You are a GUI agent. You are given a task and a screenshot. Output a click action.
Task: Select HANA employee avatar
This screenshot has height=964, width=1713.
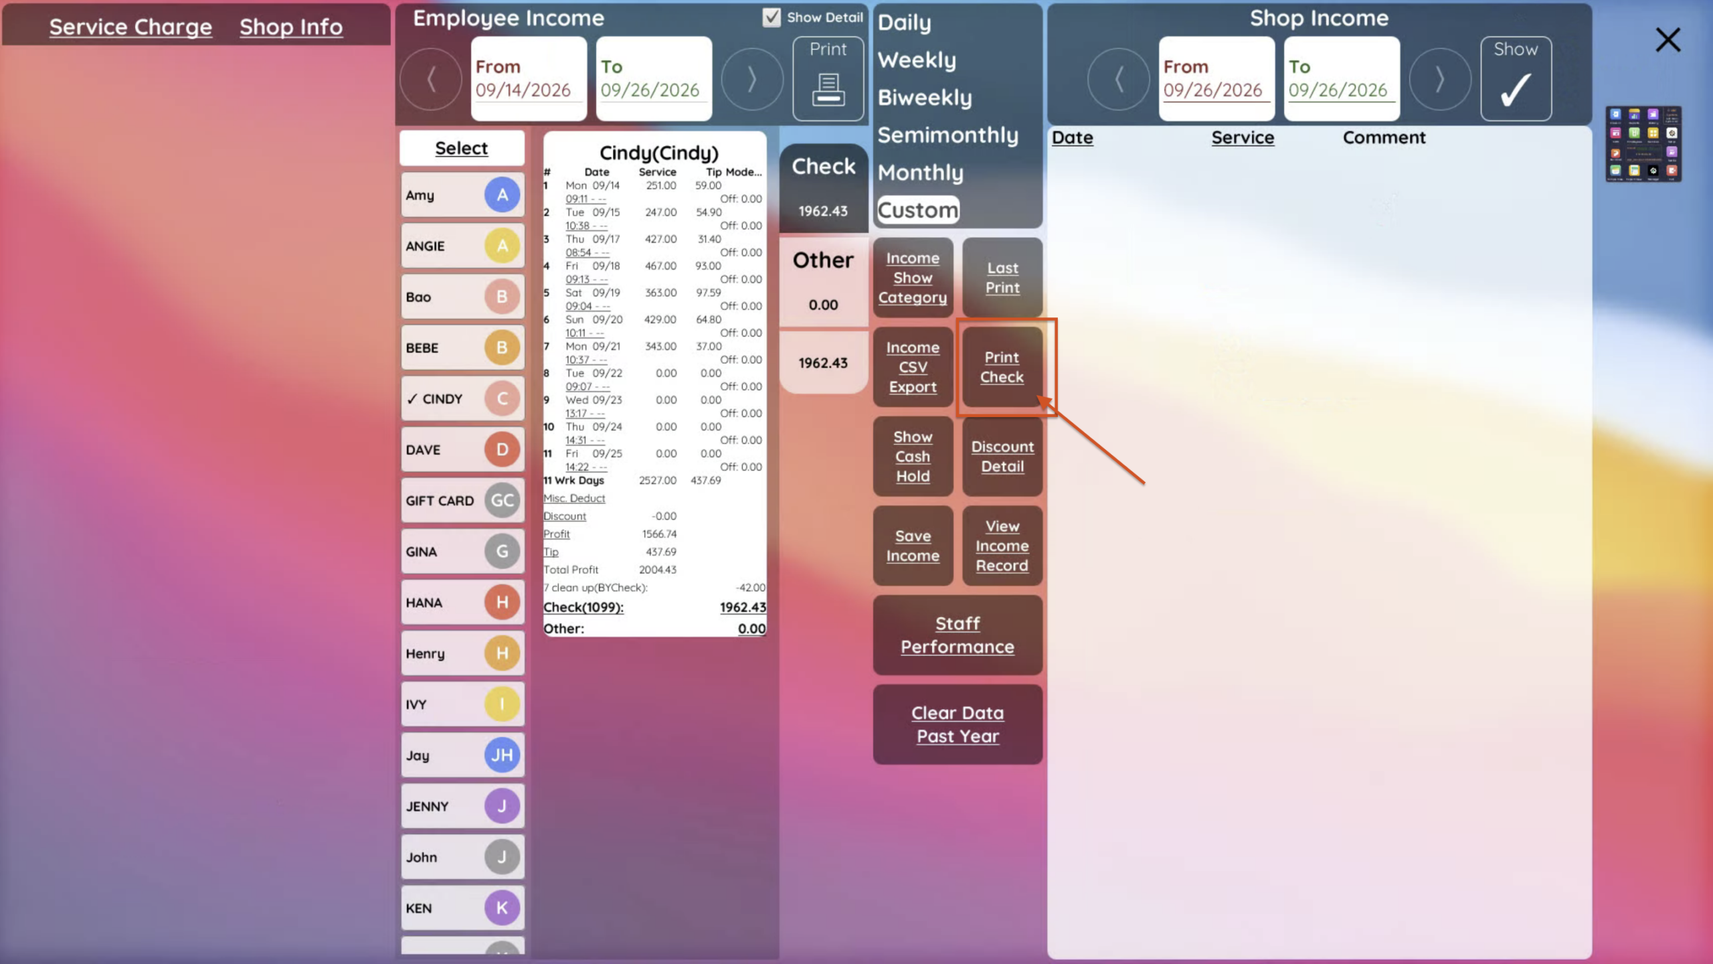[x=502, y=602]
